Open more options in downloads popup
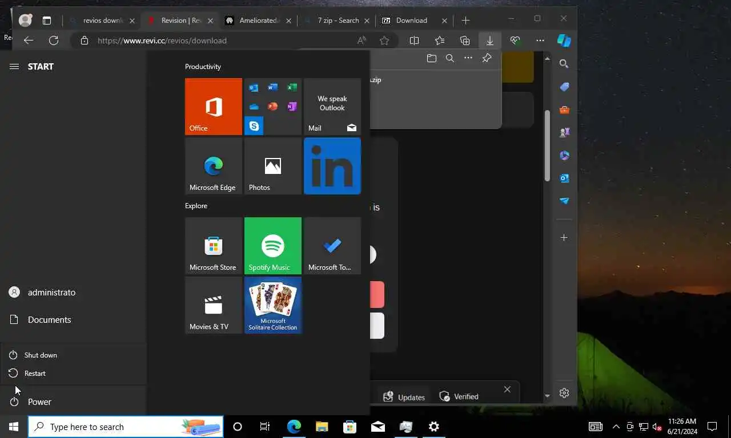731x438 pixels. point(468,58)
